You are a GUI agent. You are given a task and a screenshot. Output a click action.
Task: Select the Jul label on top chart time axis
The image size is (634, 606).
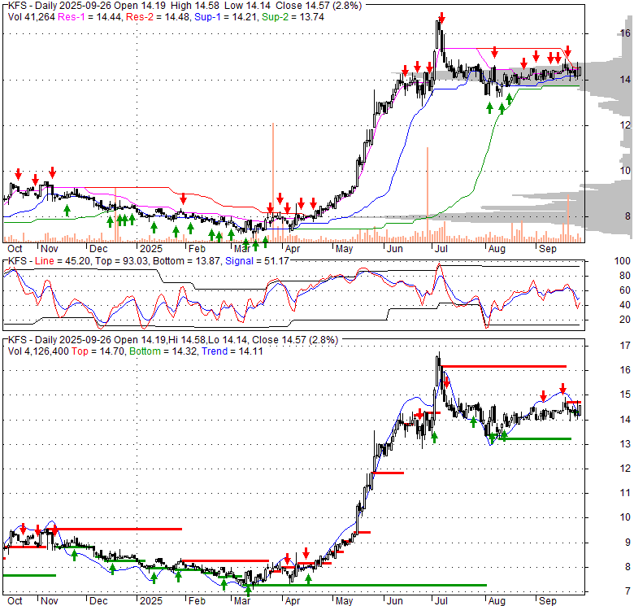pos(441,249)
